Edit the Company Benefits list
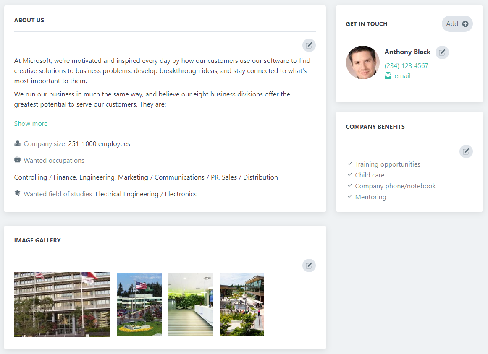The width and height of the screenshot is (488, 354). 466,151
